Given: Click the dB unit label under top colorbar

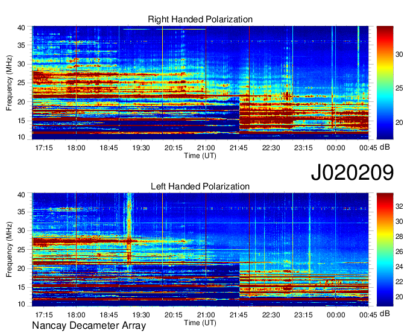Looking at the screenshot, I should coord(385,147).
